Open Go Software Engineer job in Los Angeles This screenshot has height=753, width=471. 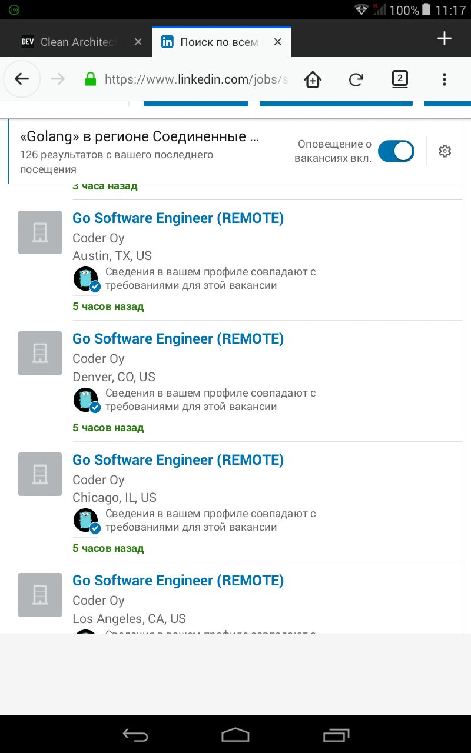click(178, 581)
